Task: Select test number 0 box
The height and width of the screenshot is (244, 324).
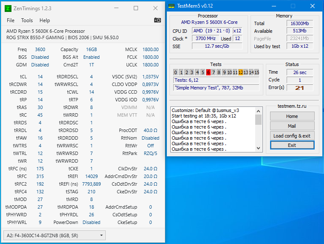Action: 175,72
